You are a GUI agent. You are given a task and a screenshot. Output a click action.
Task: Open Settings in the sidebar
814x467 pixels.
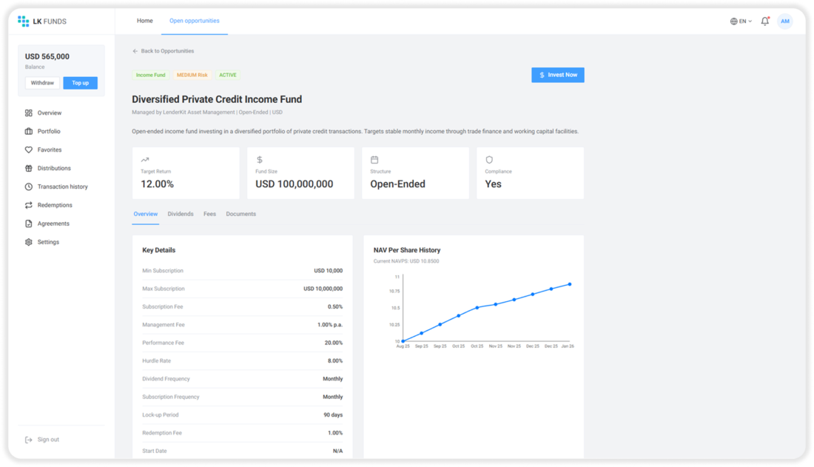48,242
